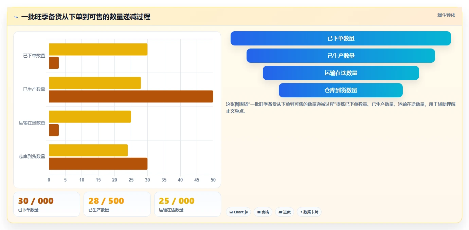This screenshot has height=230, width=469.
Task: Click the description paragraph starting 这张图围绕
Action: (x=341, y=108)
